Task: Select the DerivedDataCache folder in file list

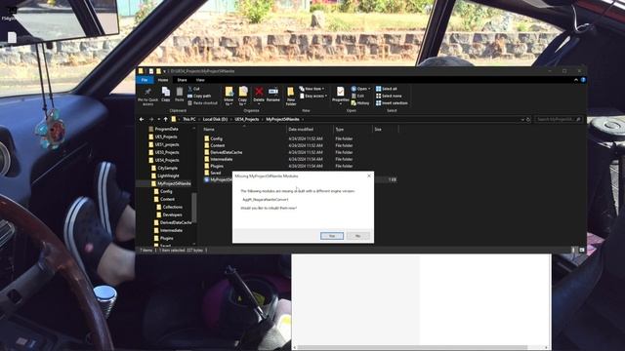Action: (226, 152)
